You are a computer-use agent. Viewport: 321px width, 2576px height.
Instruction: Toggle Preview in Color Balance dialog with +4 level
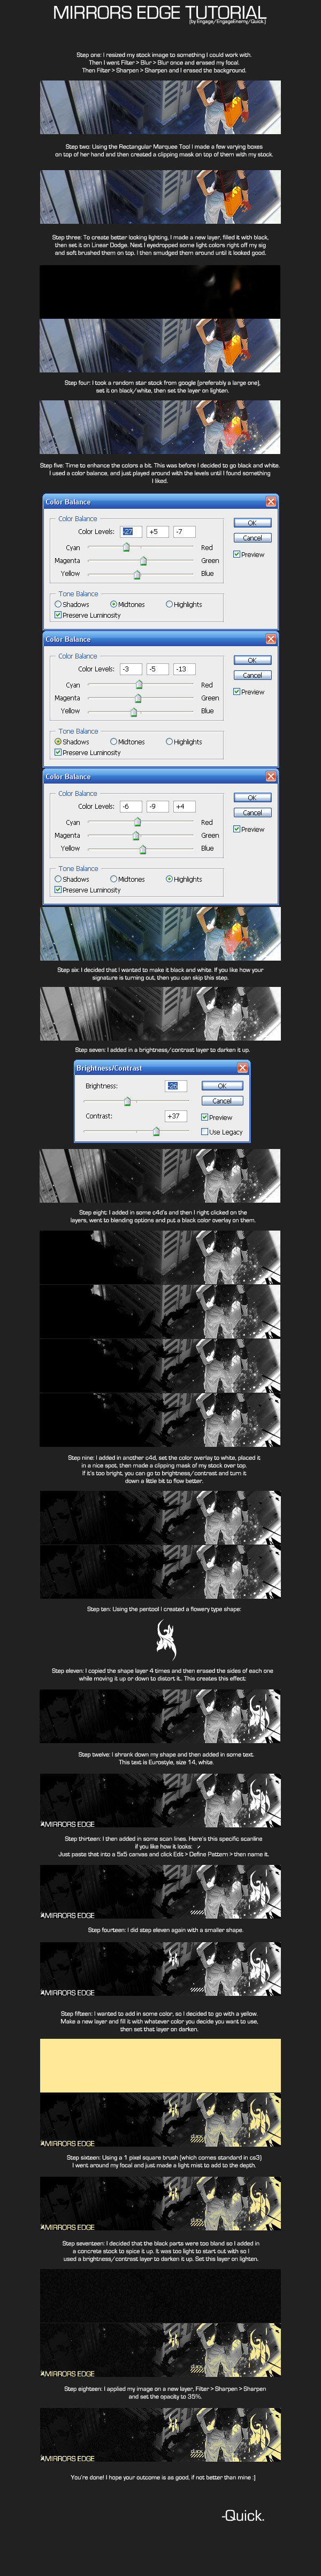[x=249, y=829]
